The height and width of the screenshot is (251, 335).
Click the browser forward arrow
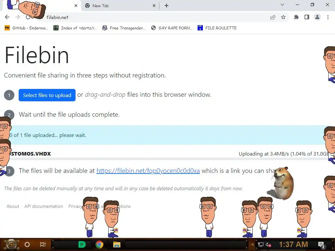[x=18, y=17]
